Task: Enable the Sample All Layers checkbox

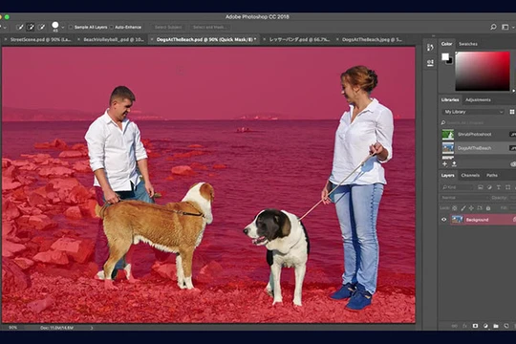Action: pyautogui.click(x=71, y=27)
